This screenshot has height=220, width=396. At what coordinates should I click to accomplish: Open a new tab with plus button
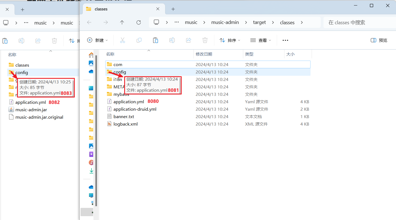coord(173,9)
